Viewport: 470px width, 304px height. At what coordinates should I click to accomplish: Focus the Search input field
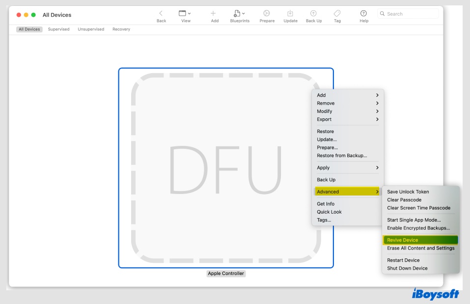(x=411, y=14)
